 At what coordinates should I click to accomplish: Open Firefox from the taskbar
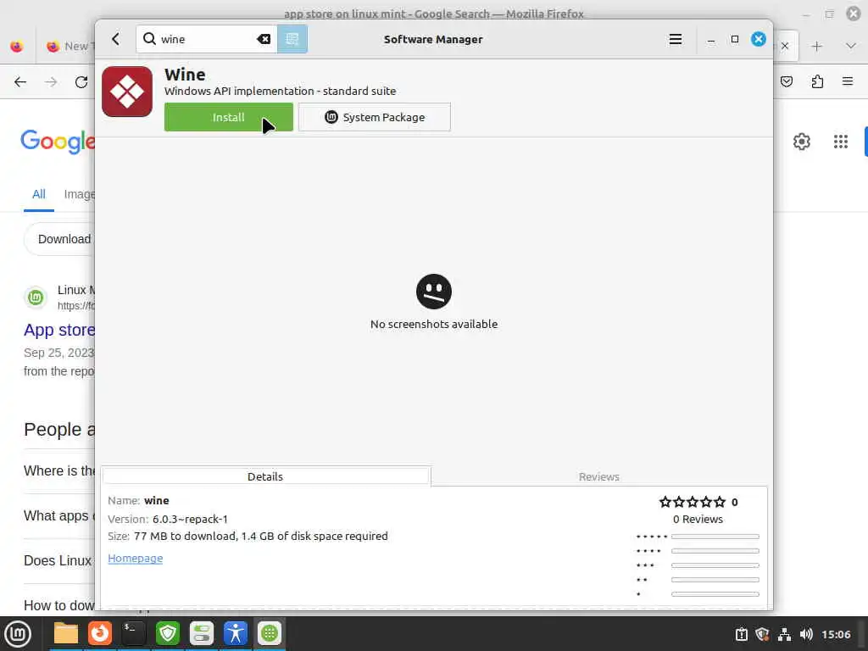100,633
